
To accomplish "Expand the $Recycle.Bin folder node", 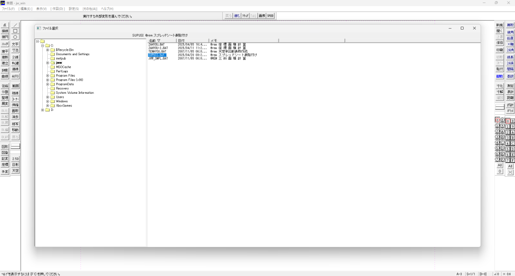I will click(48, 50).
